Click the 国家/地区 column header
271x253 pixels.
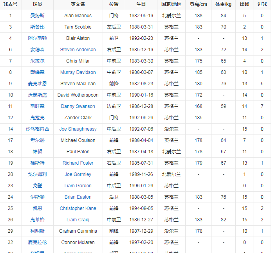(171, 4)
